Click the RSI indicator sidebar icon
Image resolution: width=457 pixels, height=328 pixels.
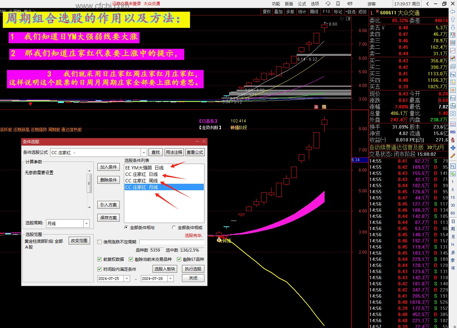tap(453, 132)
